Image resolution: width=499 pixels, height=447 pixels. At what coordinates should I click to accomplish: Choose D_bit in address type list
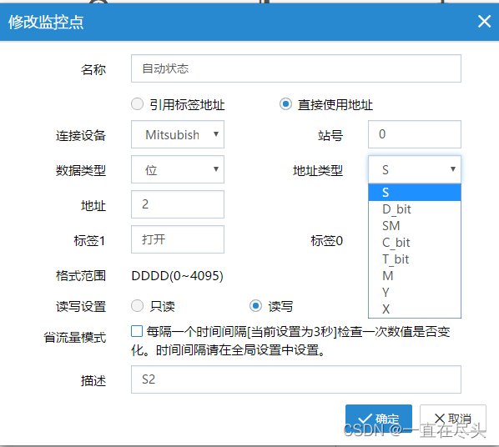415,209
